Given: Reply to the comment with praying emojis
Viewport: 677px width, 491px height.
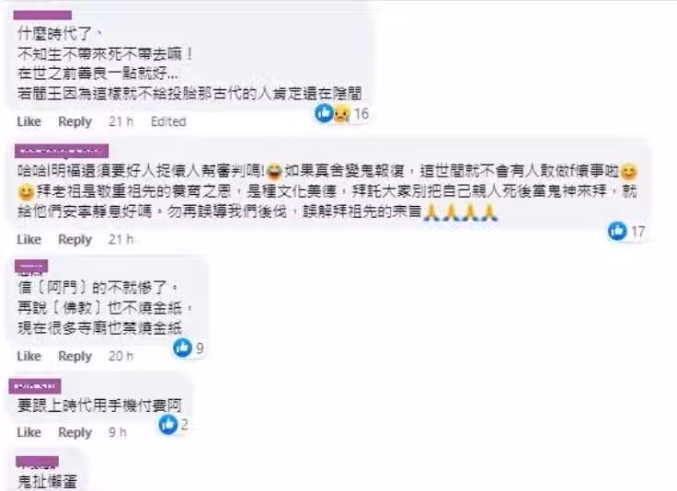Looking at the screenshot, I should [75, 240].
